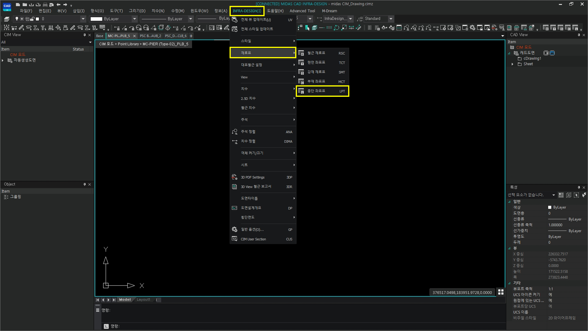Collapse the 일반 properties section
Image resolution: width=588 pixels, height=331 pixels.
509,202
